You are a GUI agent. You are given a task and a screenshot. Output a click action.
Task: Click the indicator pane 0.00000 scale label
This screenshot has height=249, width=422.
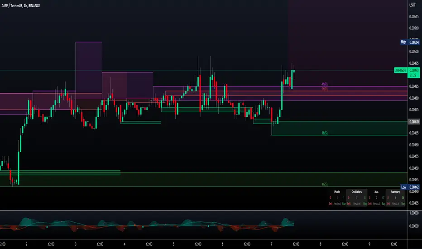pos(414,226)
